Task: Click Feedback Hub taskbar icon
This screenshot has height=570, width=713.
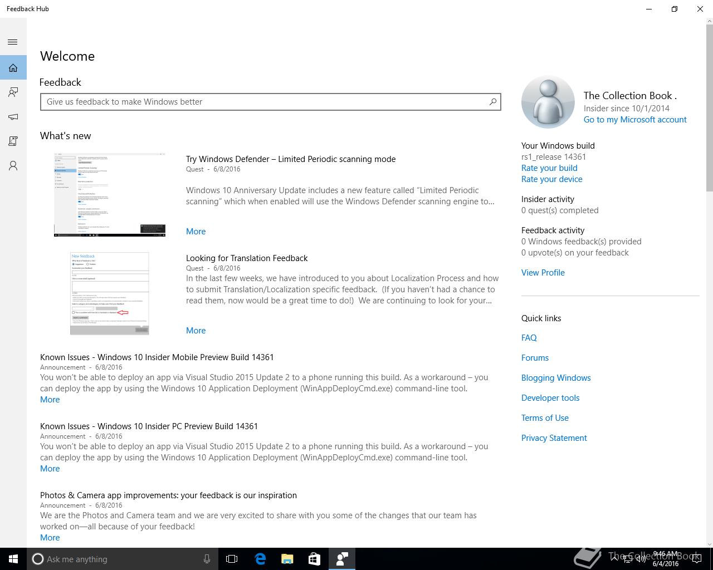Action: (x=342, y=559)
